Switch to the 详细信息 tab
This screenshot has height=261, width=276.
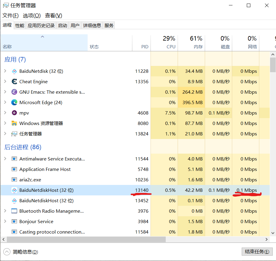pos(92,26)
